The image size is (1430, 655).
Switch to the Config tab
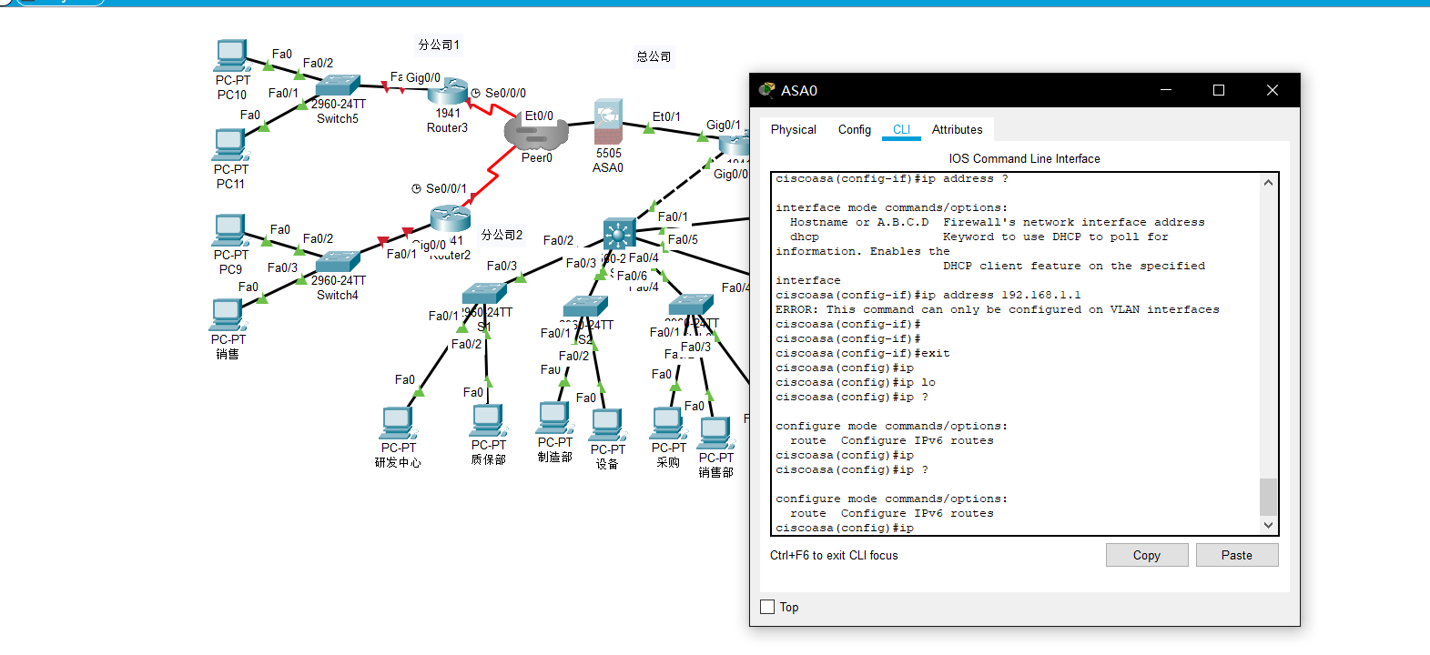pos(855,130)
